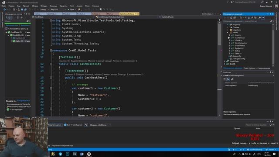Click the Preview Selected Items icon in Solution Explorer
Image resolution: width=279 pixels, height=157 pixels.
pyautogui.click(x=263, y=17)
